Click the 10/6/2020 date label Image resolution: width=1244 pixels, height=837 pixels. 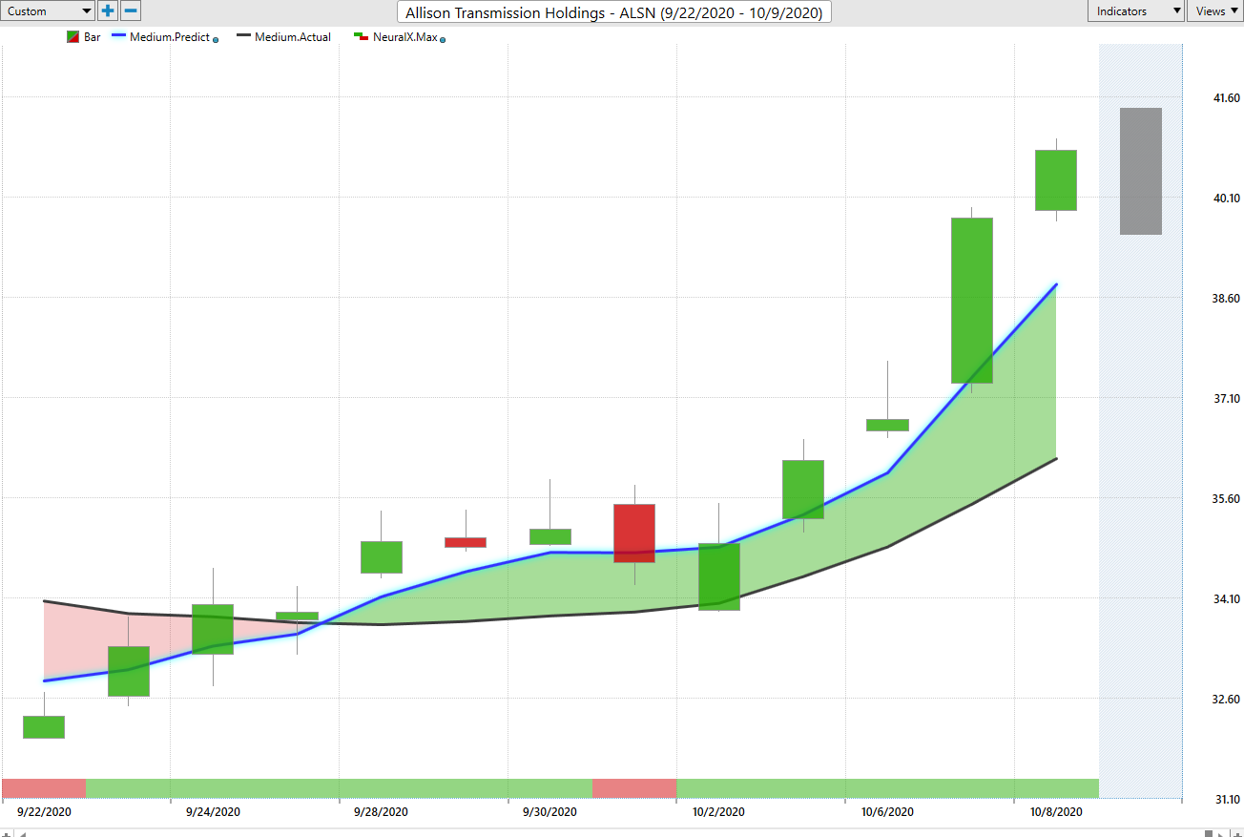pos(888,812)
